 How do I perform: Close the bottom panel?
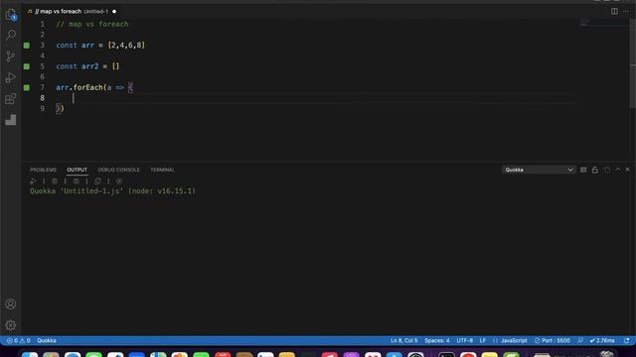(x=627, y=170)
